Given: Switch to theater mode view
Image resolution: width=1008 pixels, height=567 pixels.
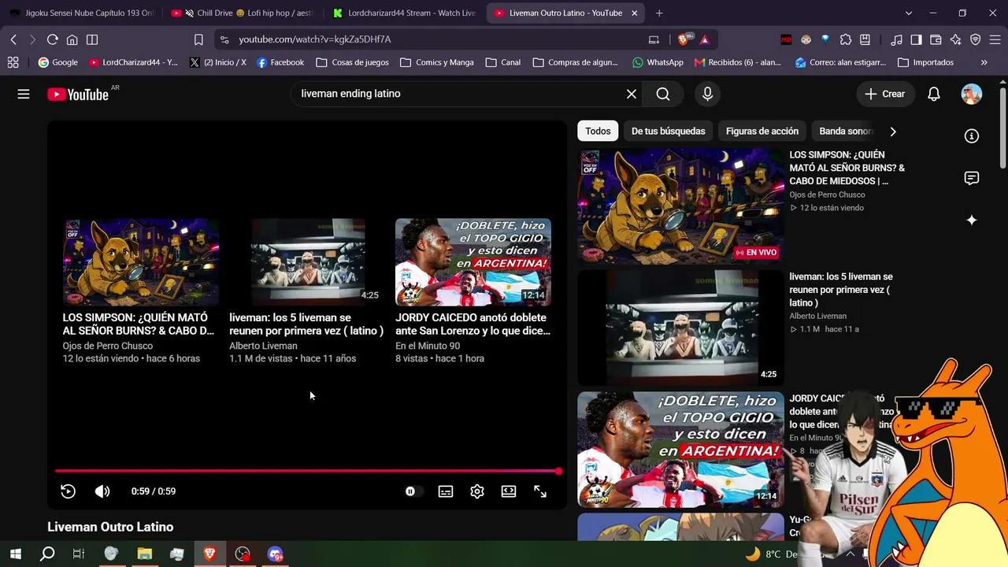Looking at the screenshot, I should (509, 491).
